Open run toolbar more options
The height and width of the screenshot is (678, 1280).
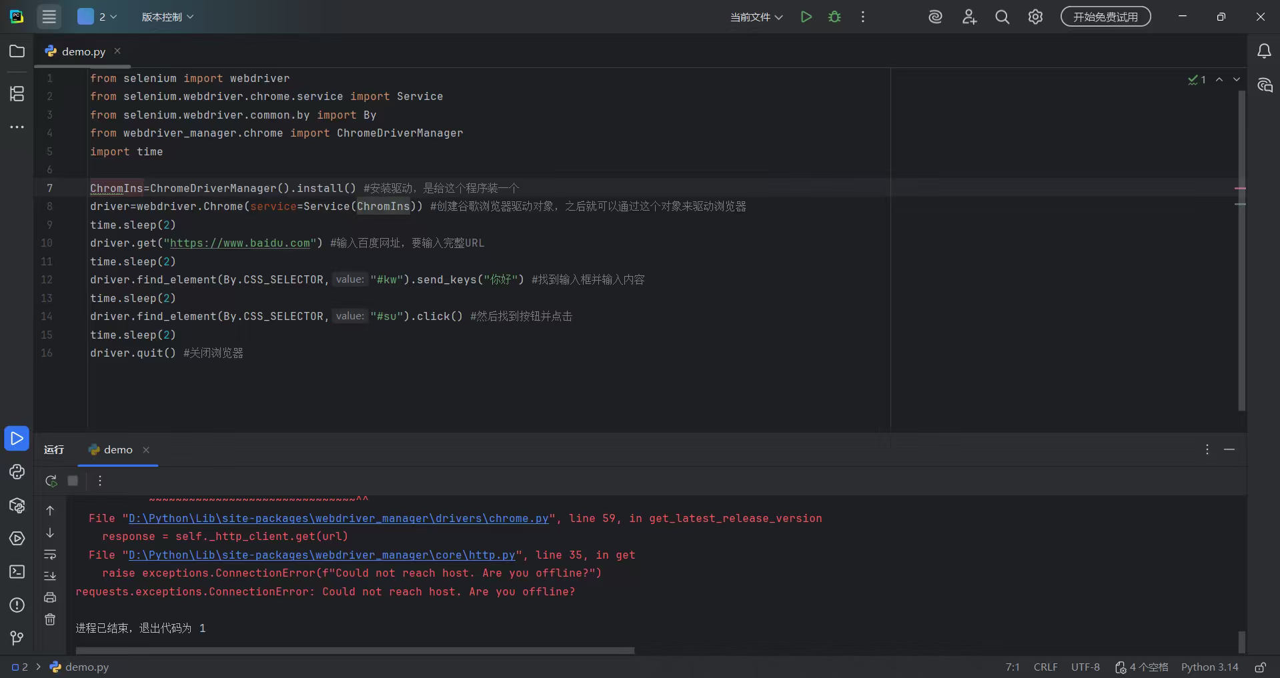pos(100,481)
